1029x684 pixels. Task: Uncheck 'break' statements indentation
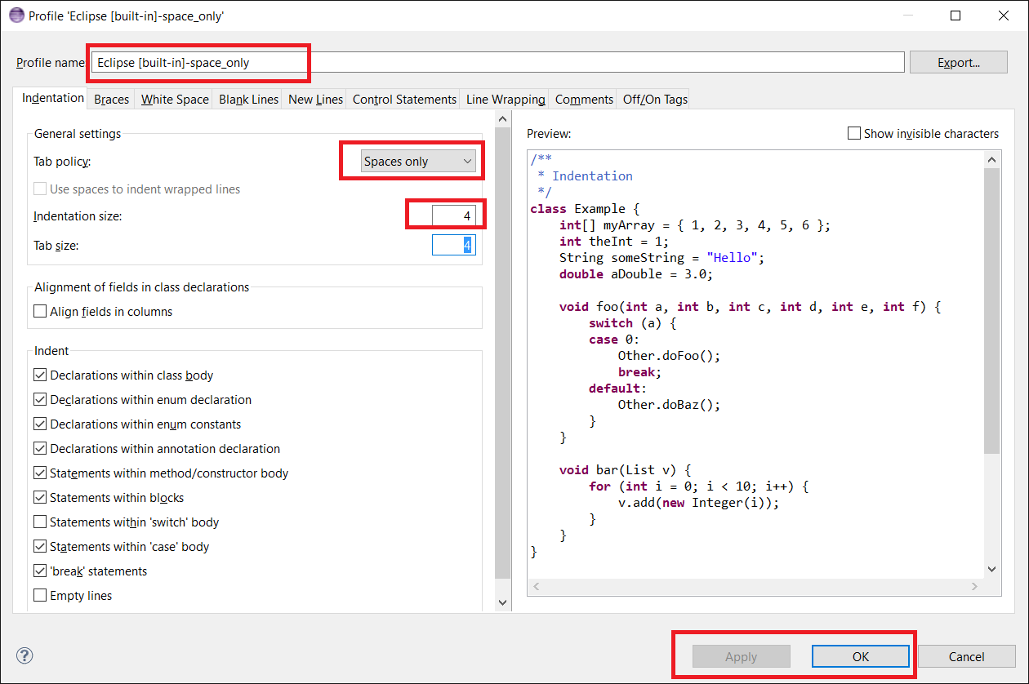[39, 571]
